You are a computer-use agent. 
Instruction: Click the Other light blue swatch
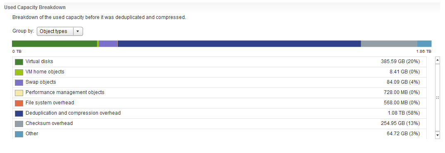[19, 134]
